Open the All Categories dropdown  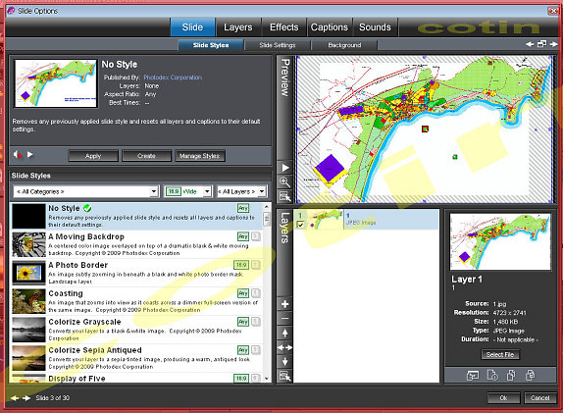(85, 191)
